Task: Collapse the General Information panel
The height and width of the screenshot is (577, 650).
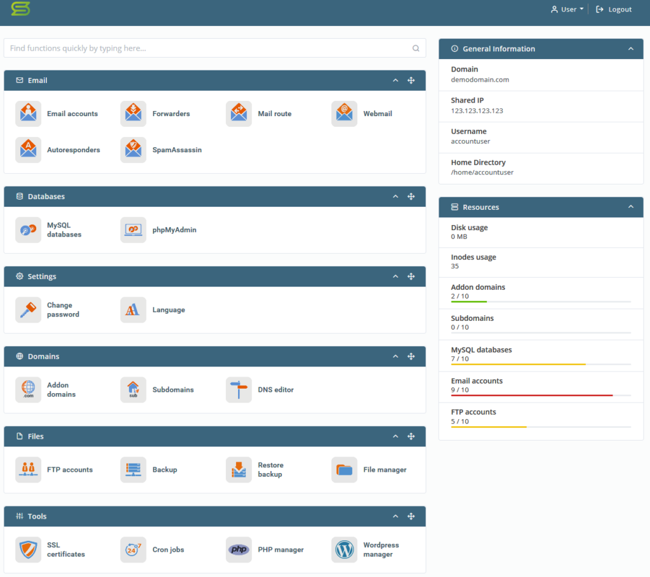Action: pos(630,49)
